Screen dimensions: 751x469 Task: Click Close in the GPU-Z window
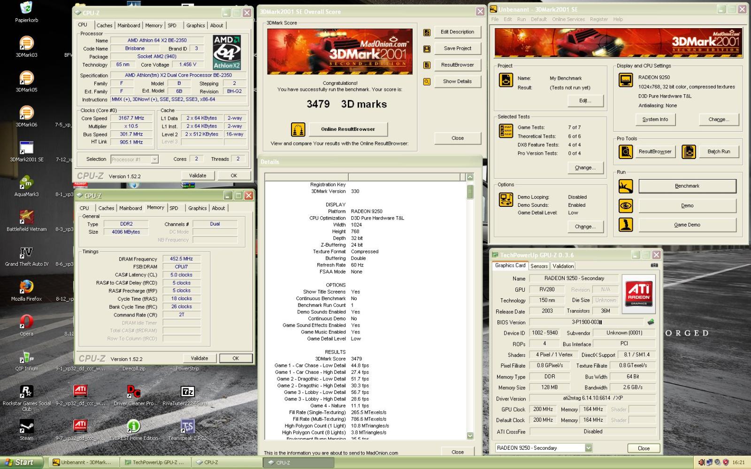[644, 448]
